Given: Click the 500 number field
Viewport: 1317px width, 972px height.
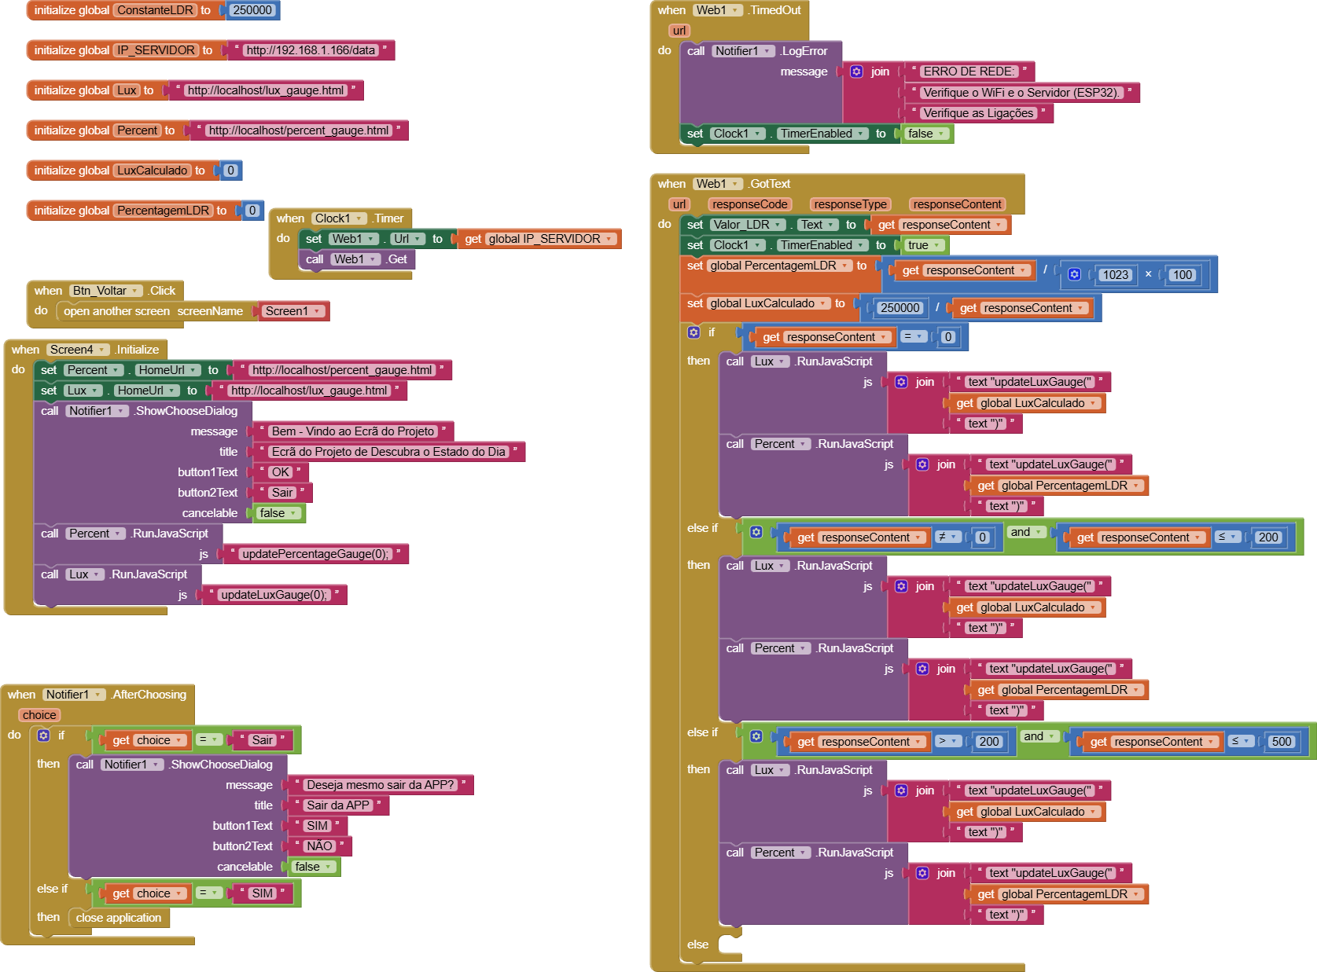Looking at the screenshot, I should (x=1282, y=742).
